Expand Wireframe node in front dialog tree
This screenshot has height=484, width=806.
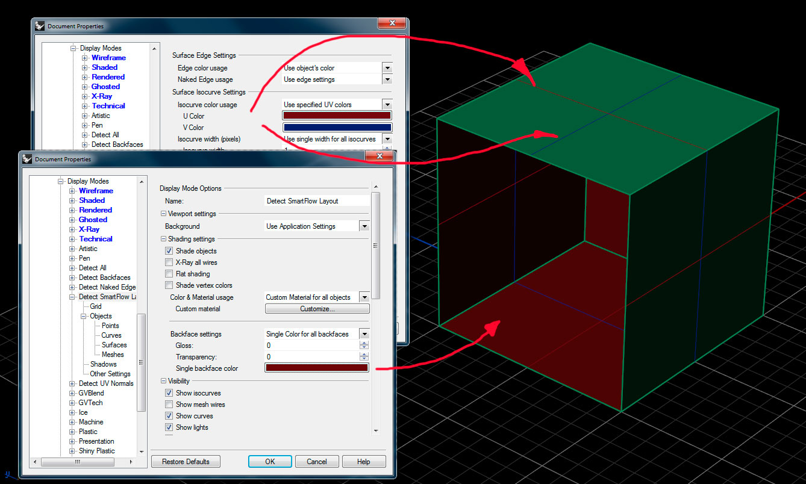tap(72, 191)
